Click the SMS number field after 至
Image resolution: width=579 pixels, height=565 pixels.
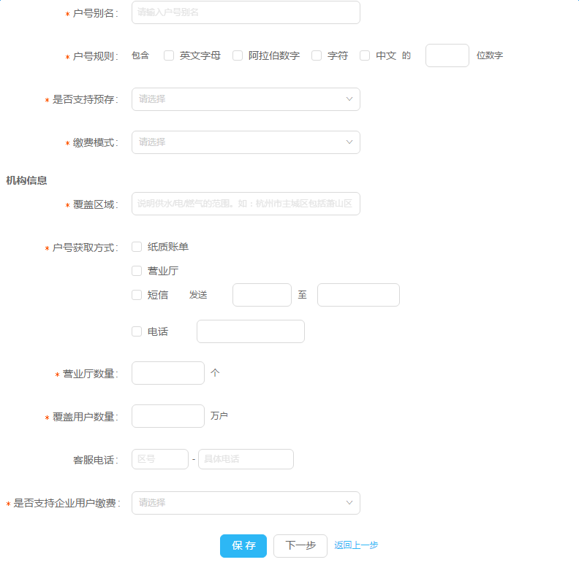tap(358, 295)
